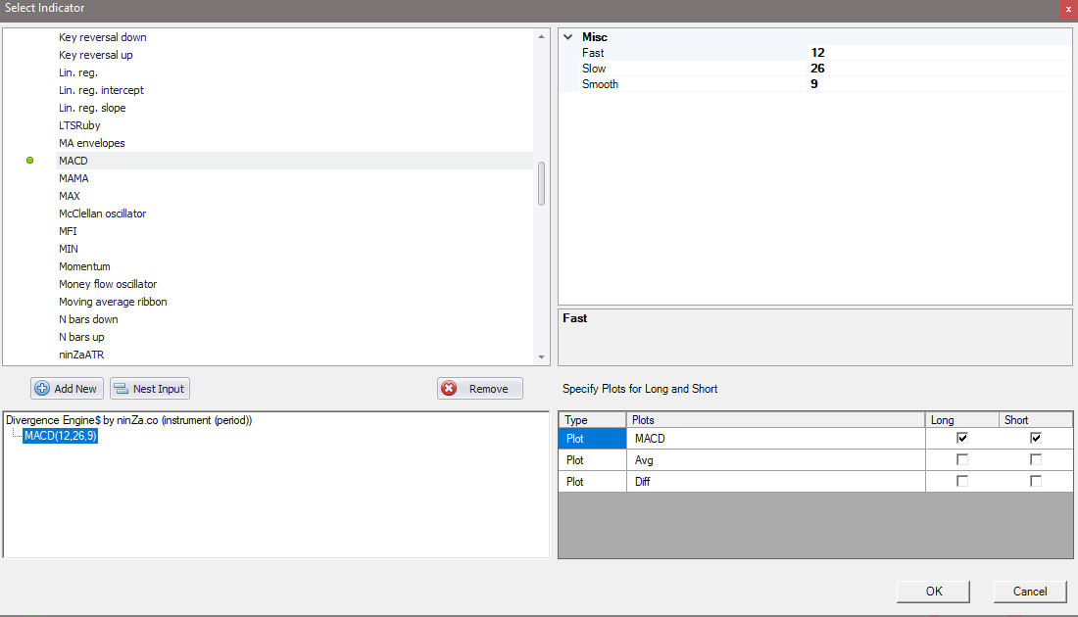Click the Smooth property label
Viewport: 1078px width, 617px height.
[x=600, y=84]
